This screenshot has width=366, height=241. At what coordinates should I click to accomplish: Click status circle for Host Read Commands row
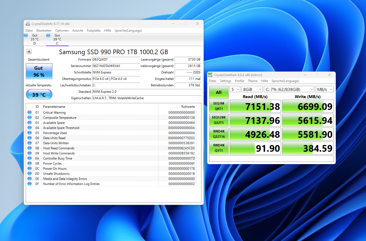pos(29,148)
